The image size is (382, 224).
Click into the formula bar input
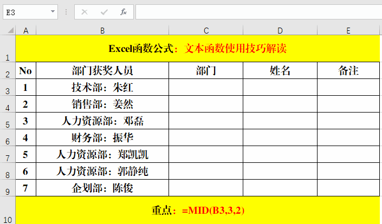pos(258,12)
